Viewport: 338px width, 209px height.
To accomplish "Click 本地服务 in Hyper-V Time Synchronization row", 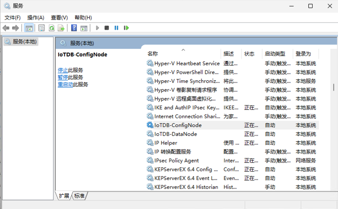I will (306, 81).
